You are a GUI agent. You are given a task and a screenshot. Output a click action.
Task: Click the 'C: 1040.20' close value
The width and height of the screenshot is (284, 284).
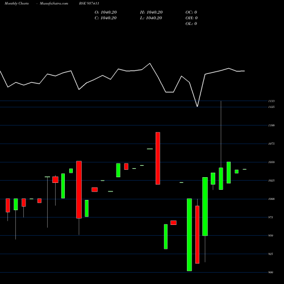[106, 18]
